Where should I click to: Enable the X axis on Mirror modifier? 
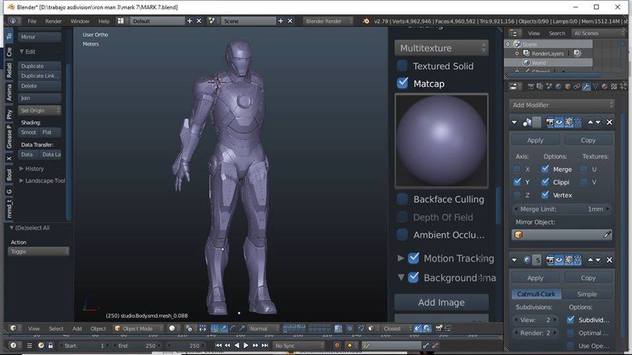tap(517, 169)
